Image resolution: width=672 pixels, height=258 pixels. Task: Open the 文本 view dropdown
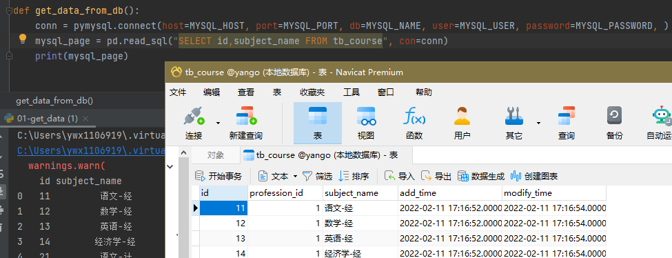[x=278, y=176]
